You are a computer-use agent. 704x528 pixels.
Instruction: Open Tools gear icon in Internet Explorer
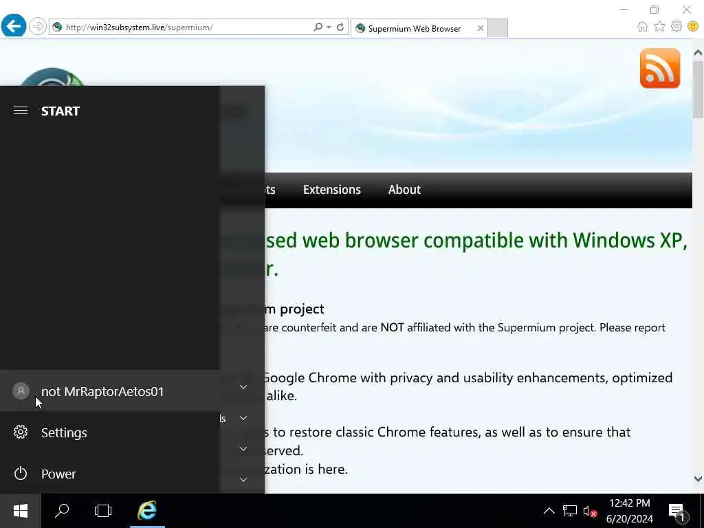pos(676,27)
